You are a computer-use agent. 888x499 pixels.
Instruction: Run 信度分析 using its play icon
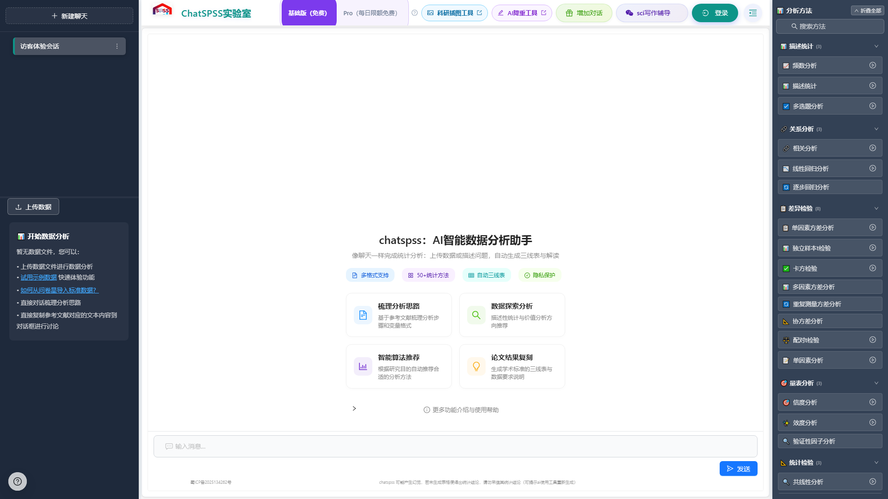point(872,402)
